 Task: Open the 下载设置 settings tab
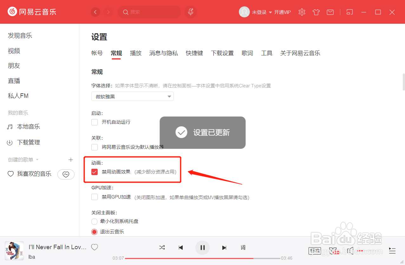pos(222,53)
